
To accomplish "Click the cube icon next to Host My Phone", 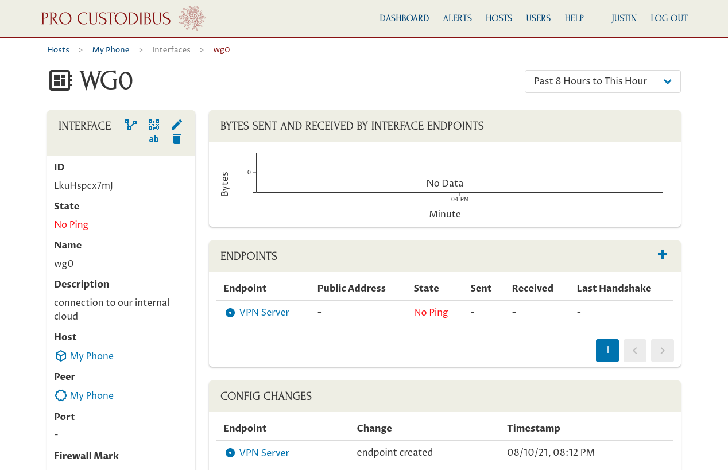I will pyautogui.click(x=60, y=356).
